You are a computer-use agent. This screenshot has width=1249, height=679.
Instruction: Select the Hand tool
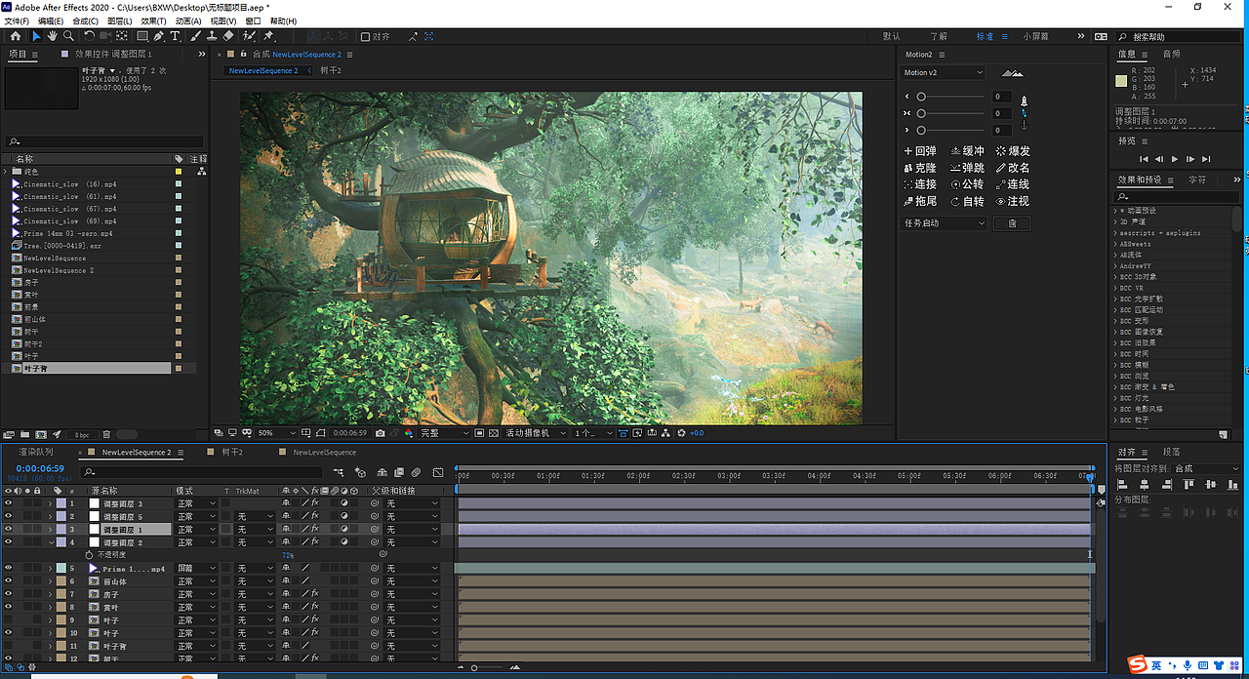[x=53, y=36]
